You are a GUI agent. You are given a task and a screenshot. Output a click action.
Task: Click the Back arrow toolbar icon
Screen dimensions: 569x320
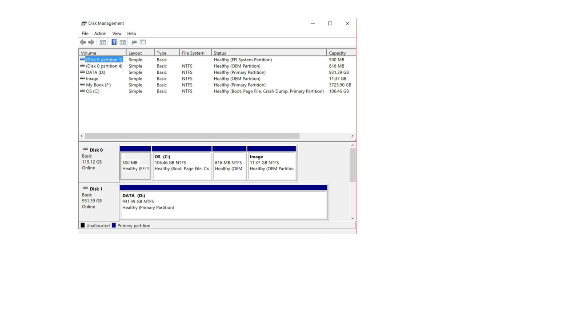83,42
